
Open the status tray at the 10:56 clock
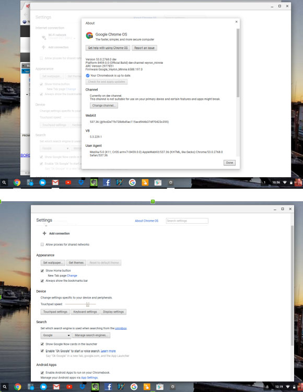click(276, 182)
